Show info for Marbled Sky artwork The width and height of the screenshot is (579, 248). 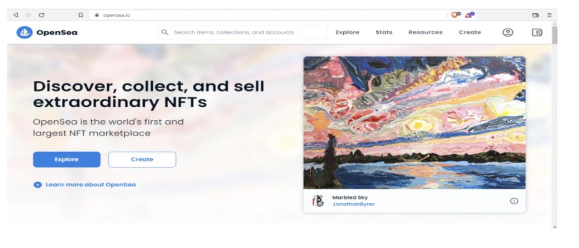tap(514, 201)
